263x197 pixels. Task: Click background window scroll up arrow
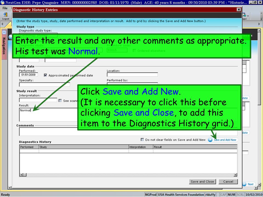[259, 31]
